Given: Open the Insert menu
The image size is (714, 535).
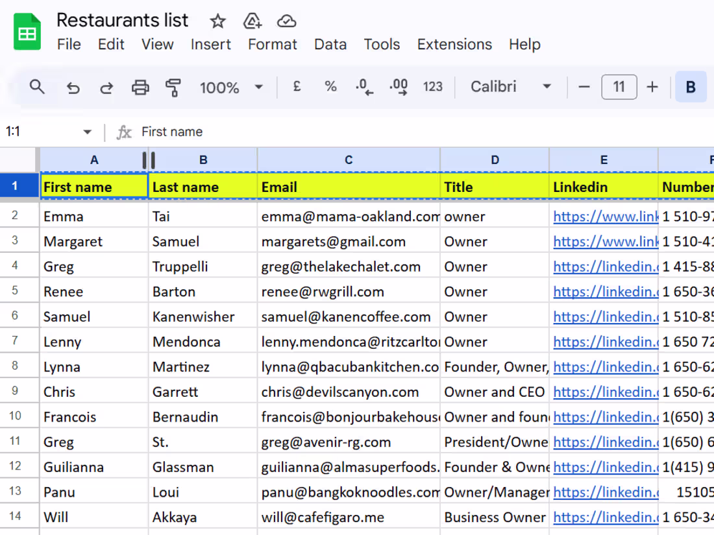Looking at the screenshot, I should pos(210,45).
